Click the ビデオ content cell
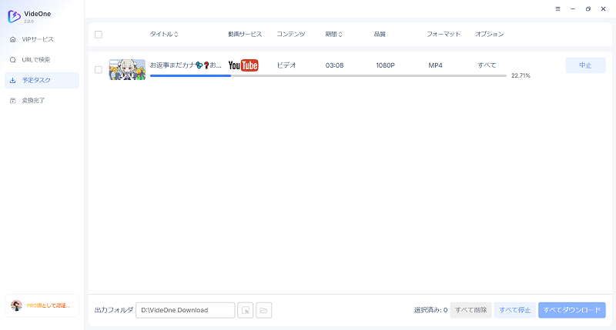 click(x=286, y=65)
